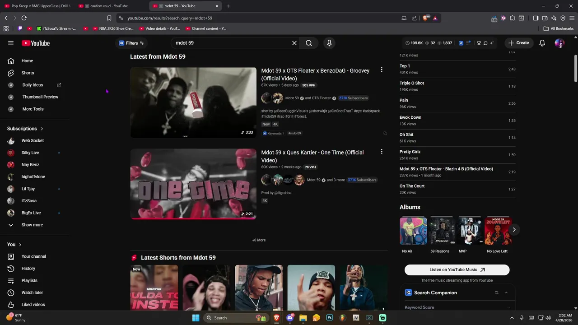The image size is (578, 325).
Task: Adjust settings icon in Search Companion panel
Action: click(x=497, y=292)
